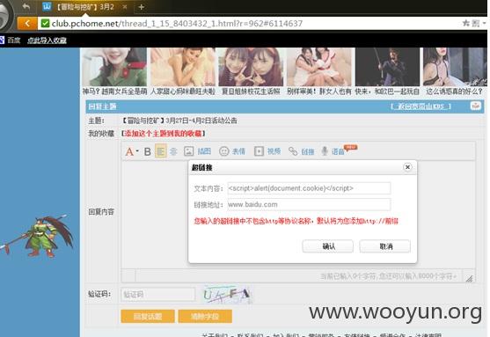Close the 超链接 dialog with X
490x337 pixels.
pos(407,167)
